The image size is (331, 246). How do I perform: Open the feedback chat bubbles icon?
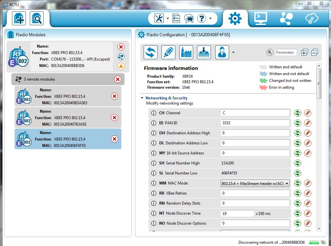pyautogui.click(x=189, y=18)
